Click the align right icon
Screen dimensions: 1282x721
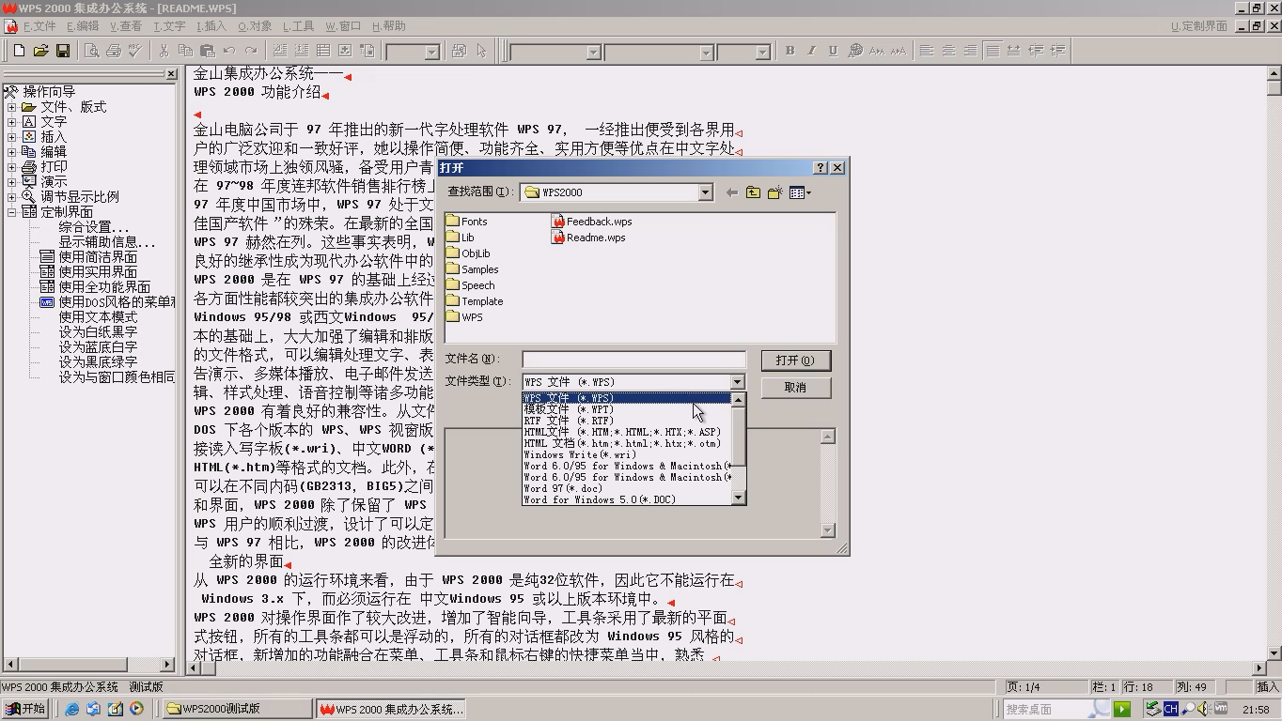[970, 51]
